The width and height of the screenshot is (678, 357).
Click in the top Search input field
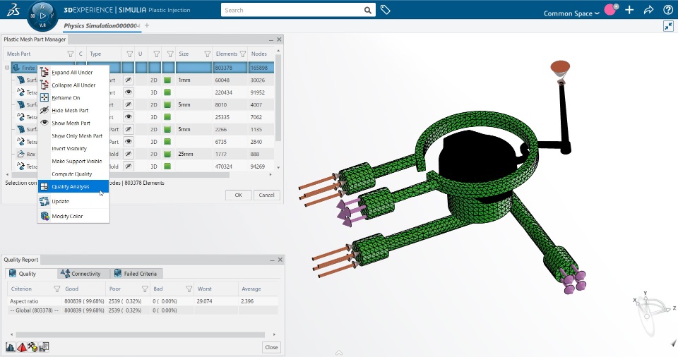coord(292,10)
